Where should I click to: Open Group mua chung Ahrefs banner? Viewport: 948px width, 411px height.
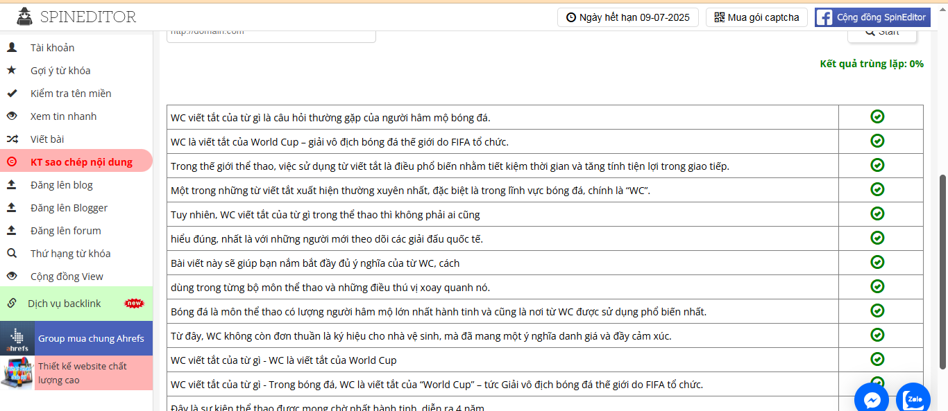76,338
